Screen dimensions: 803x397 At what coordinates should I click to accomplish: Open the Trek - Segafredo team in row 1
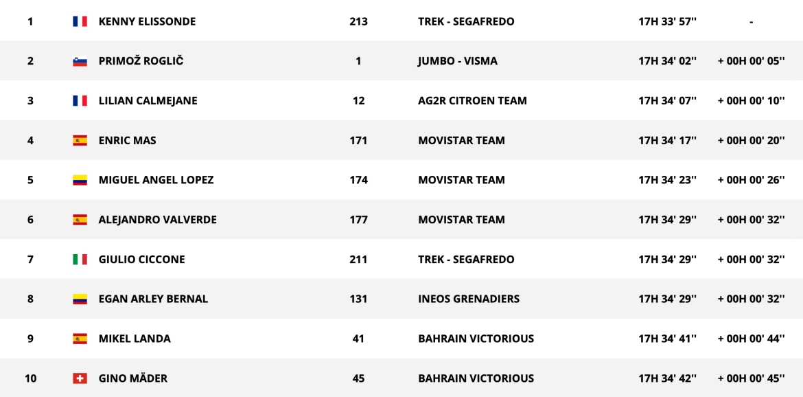[x=465, y=21]
